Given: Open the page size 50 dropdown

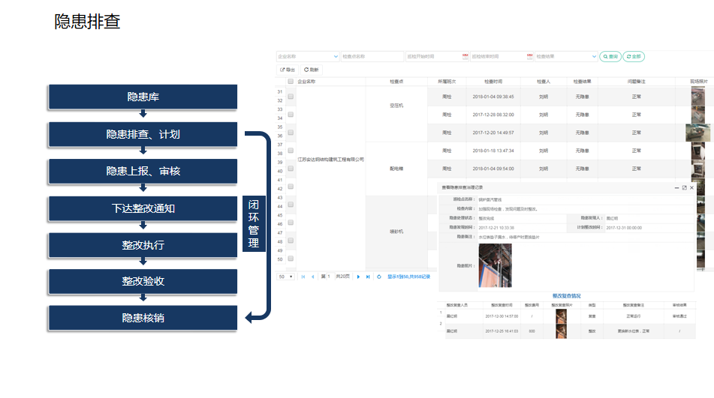Looking at the screenshot, I should (x=286, y=277).
